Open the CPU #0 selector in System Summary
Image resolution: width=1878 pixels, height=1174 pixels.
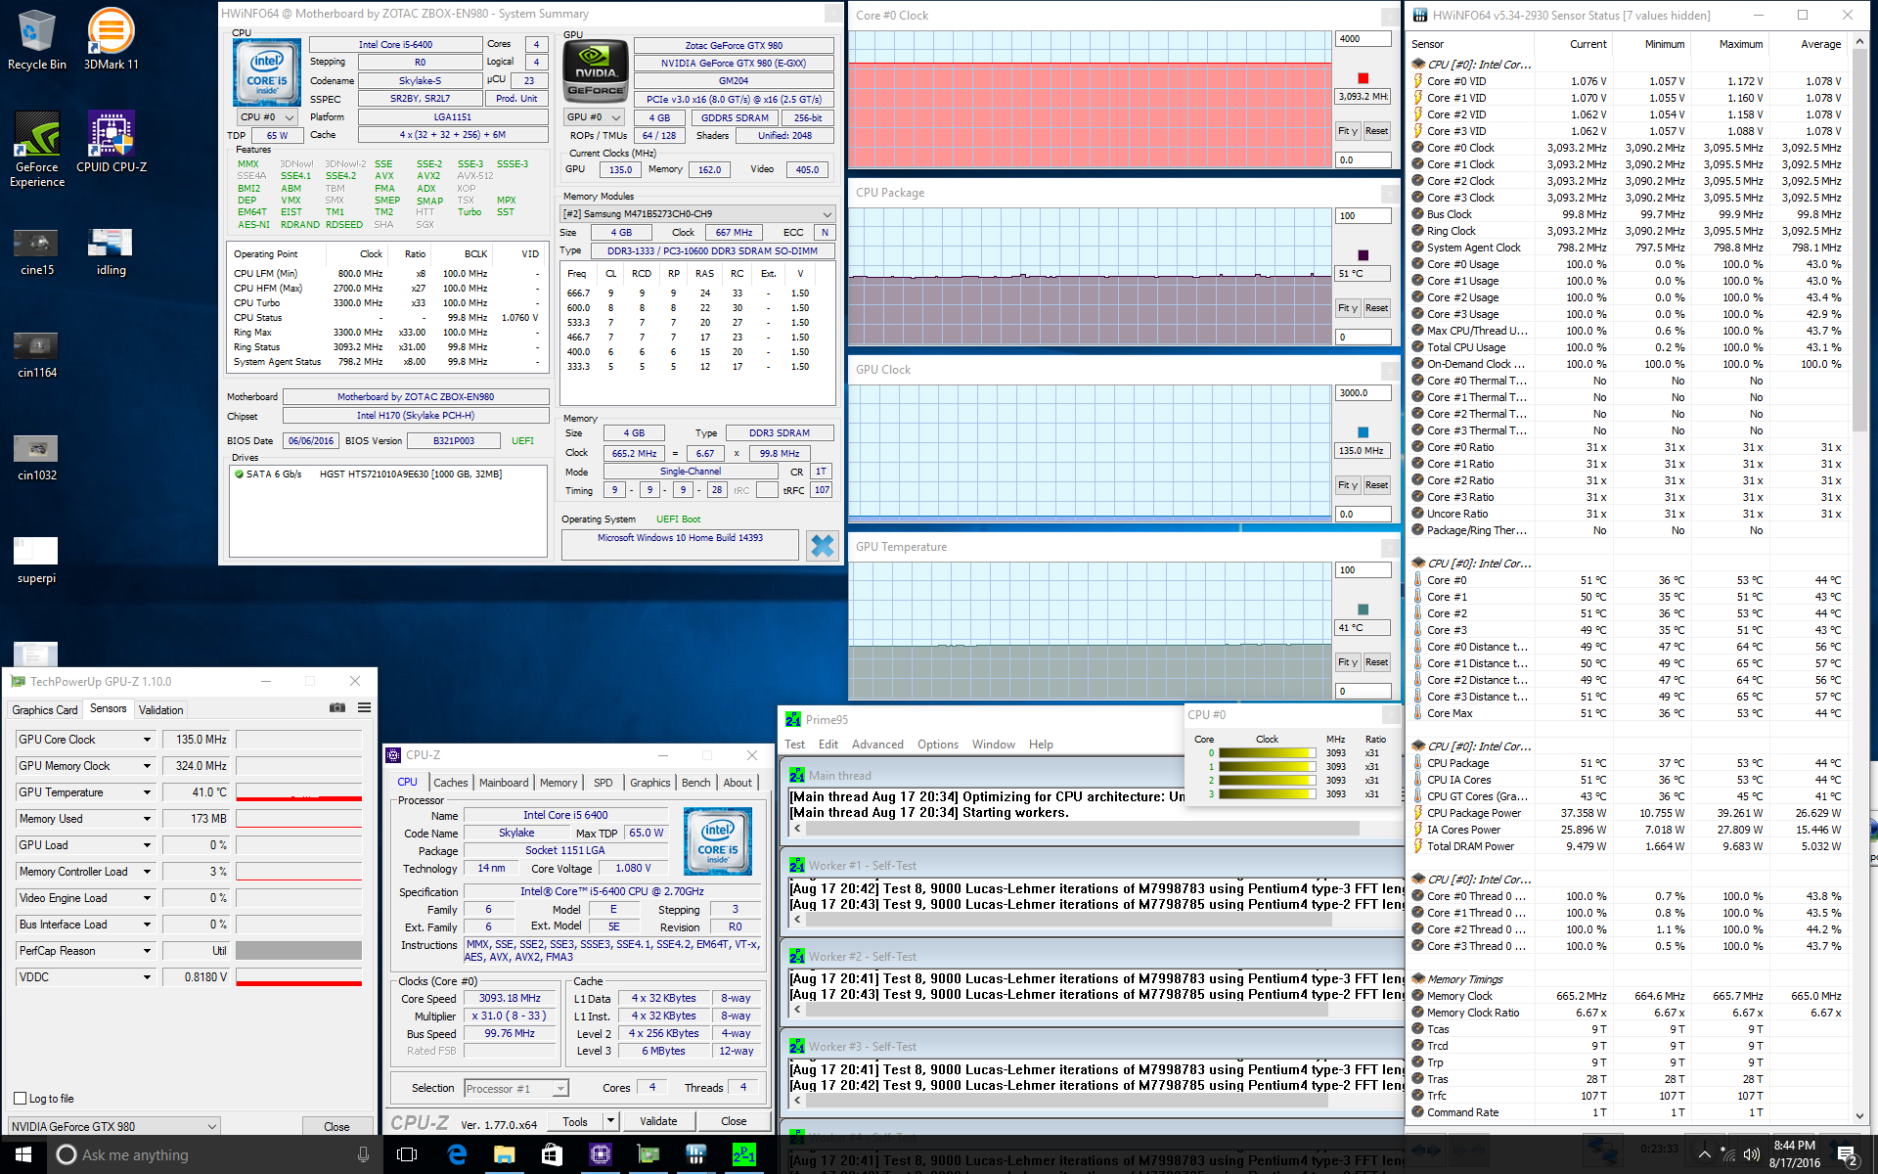pyautogui.click(x=268, y=117)
